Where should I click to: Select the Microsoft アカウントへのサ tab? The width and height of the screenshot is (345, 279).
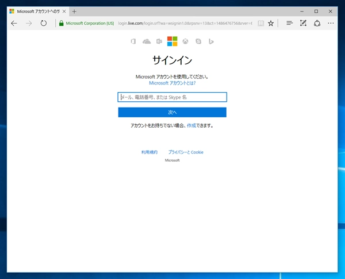point(38,12)
